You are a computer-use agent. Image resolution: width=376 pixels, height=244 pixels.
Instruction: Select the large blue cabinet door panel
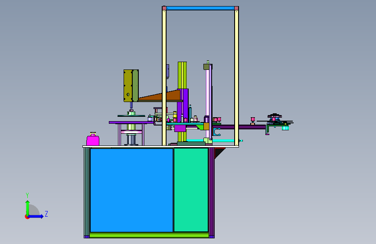[131, 190]
